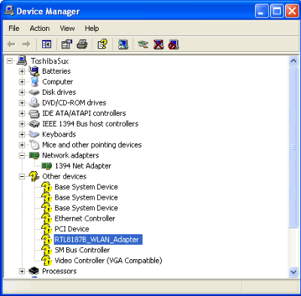Expand IEEE 1394 Bus host controllers

tap(22, 124)
